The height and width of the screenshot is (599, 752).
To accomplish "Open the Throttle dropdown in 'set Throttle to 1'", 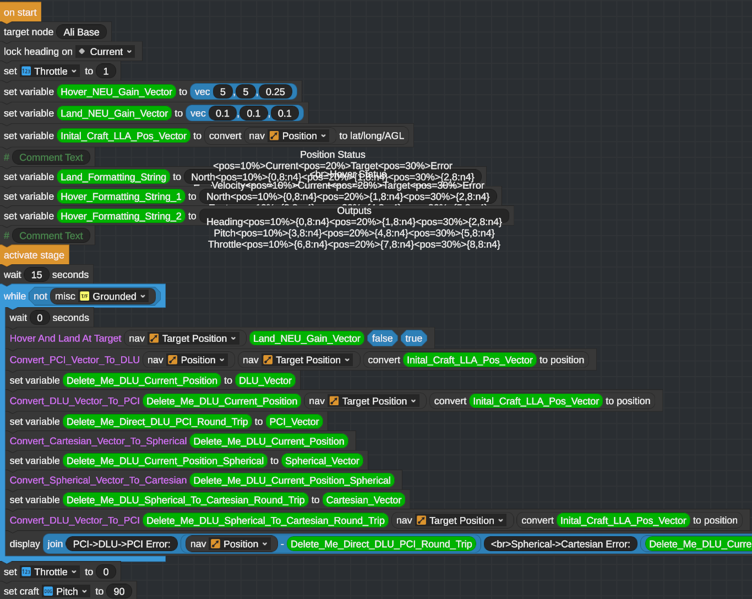I will click(50, 71).
